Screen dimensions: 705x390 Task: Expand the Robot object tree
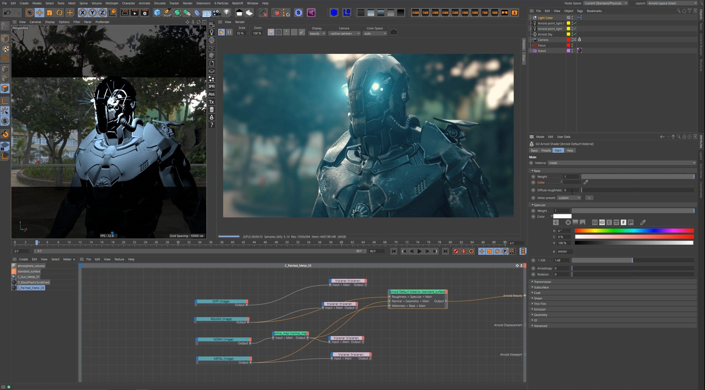[531, 51]
